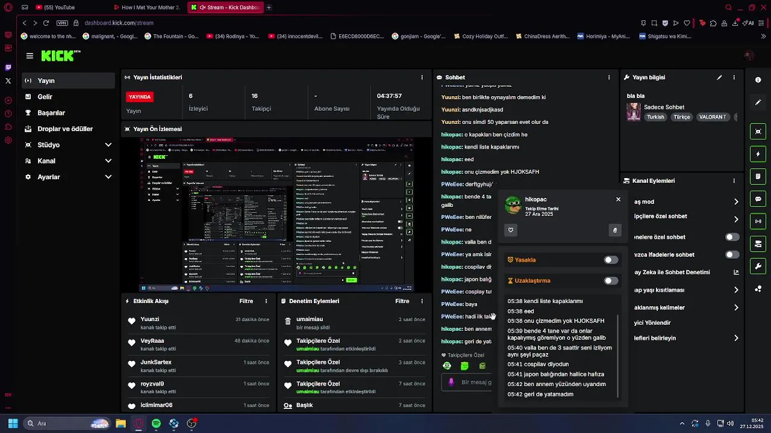The width and height of the screenshot is (771, 433).
Task: Toggle the ifadelerle sohbet switch
Action: (732, 255)
